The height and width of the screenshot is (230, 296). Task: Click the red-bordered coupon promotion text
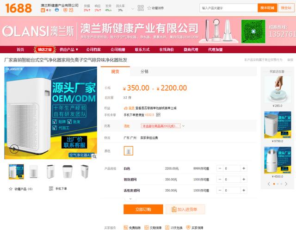[160, 126]
